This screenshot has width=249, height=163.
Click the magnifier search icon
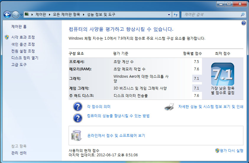[242, 14]
